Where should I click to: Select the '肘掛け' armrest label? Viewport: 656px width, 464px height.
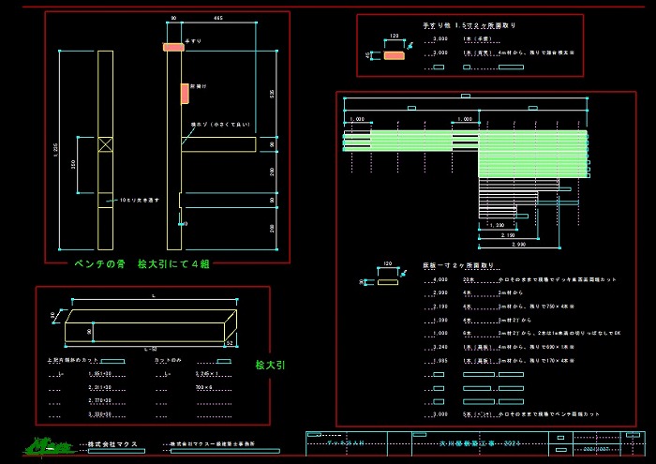pos(199,86)
